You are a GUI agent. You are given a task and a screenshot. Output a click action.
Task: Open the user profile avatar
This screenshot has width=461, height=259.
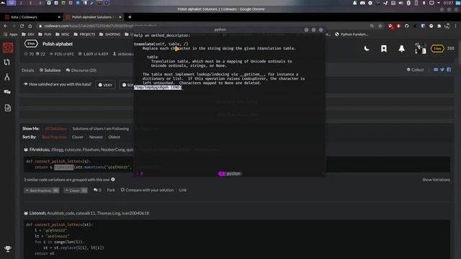coord(421,48)
